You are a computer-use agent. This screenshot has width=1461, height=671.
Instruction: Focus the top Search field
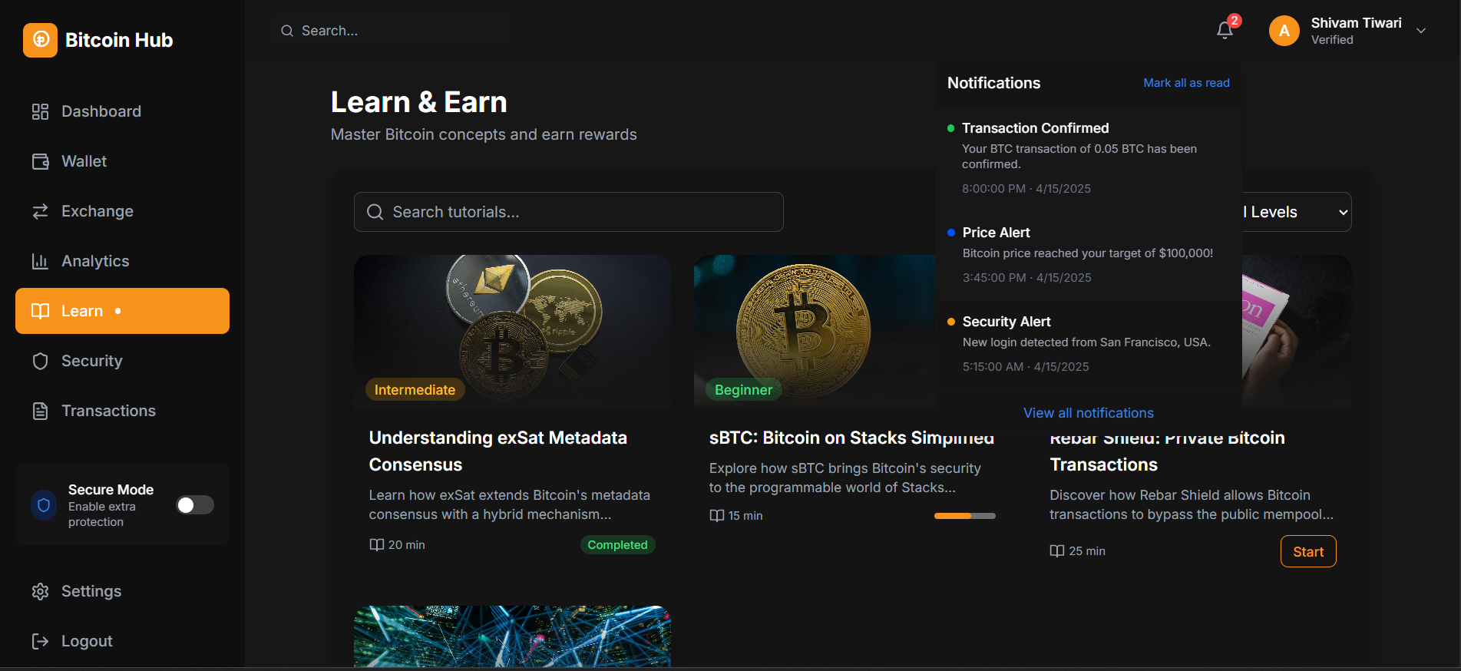coord(392,31)
